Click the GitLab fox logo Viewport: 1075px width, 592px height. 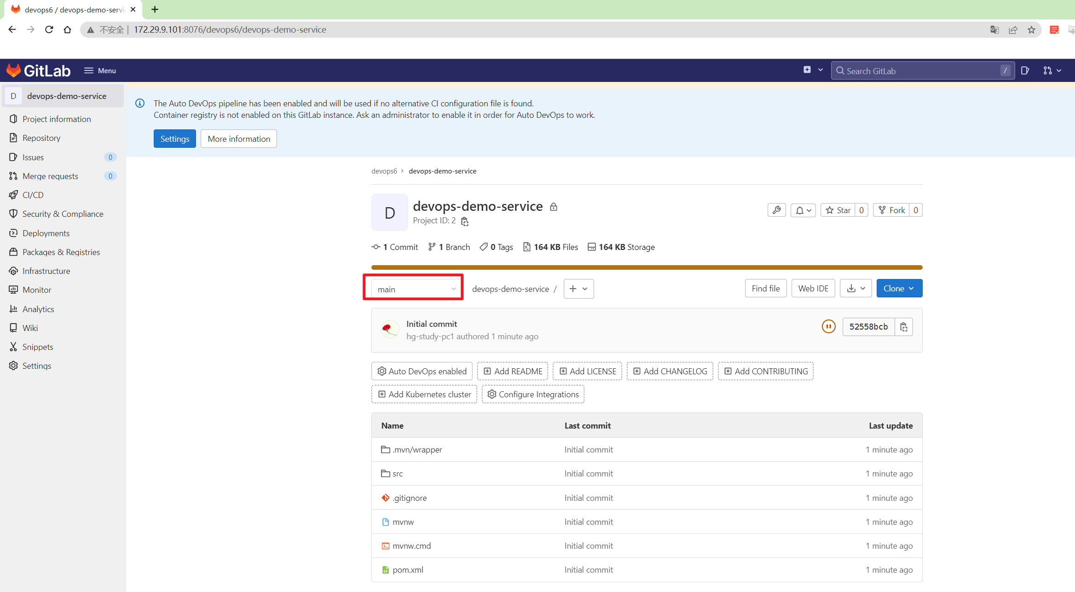(14, 70)
